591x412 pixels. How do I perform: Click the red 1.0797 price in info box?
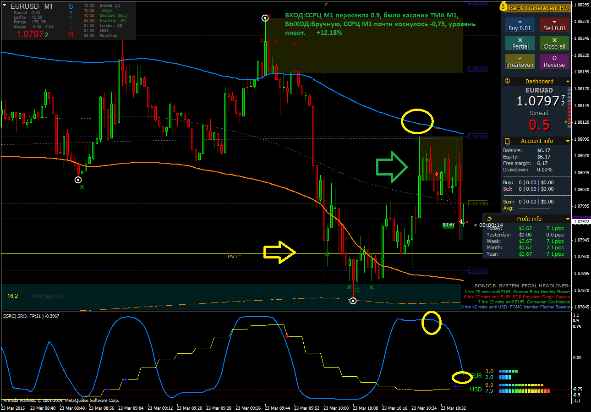(31, 34)
